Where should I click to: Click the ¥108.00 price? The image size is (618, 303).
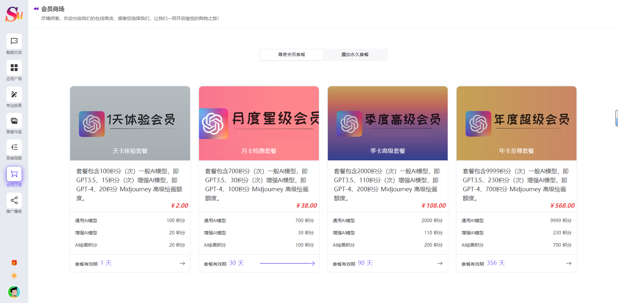tap(433, 205)
